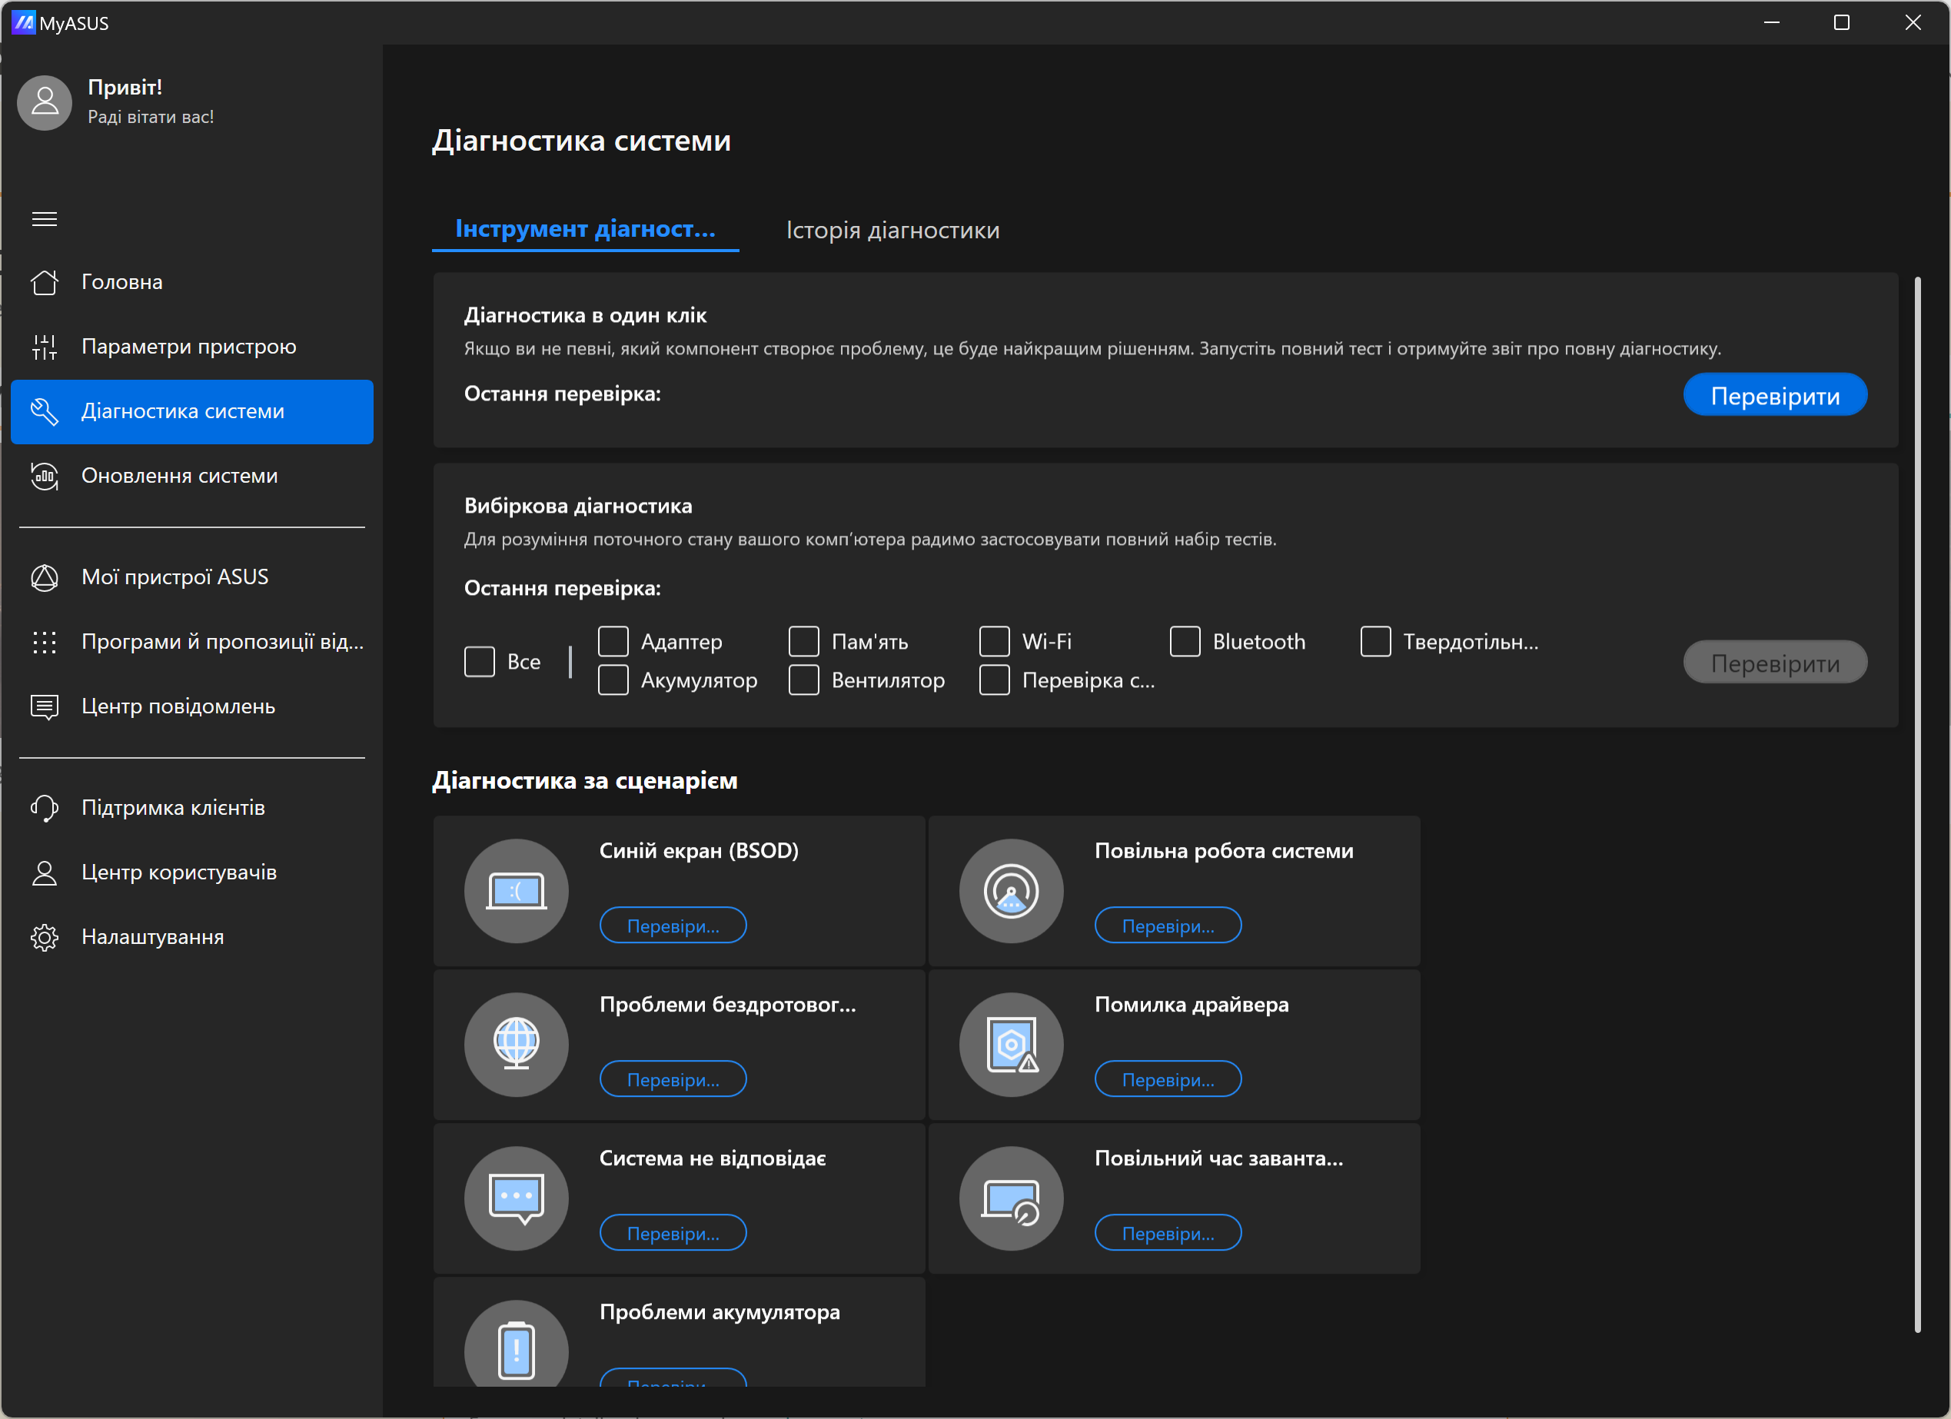Click the System Diagnostics icon in sidebar
This screenshot has height=1419, width=1951.
point(45,410)
